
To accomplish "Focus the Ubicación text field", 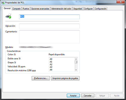I will pos(49,26).
